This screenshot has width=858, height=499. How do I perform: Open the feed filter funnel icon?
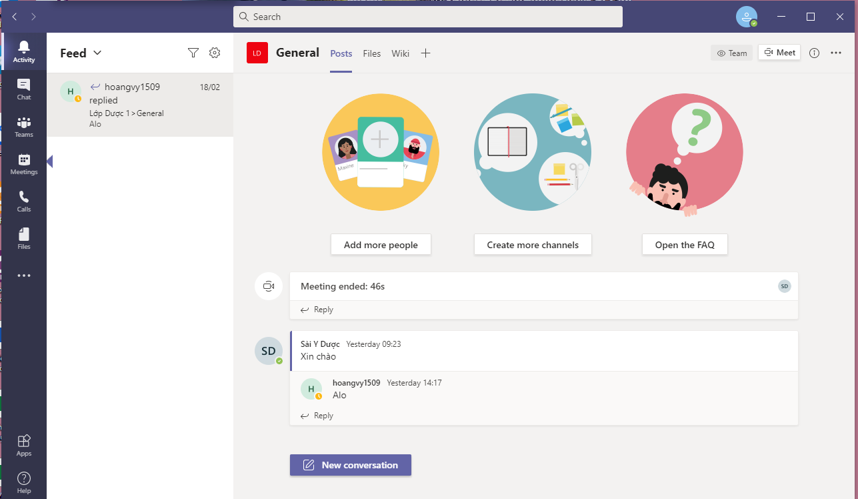point(193,53)
